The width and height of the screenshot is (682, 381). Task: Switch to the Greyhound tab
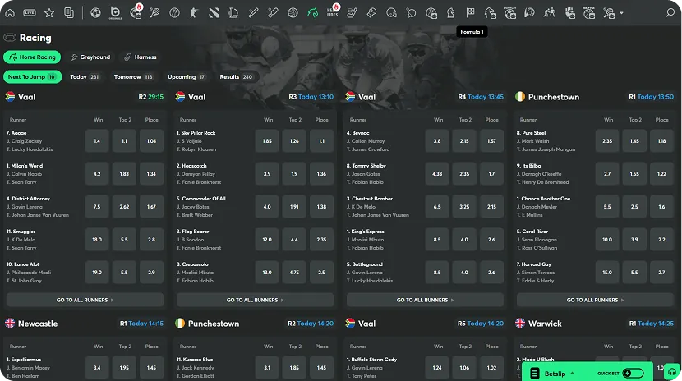tap(90, 57)
